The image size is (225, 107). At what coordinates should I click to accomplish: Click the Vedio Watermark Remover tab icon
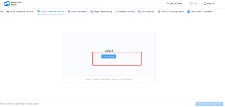[x=8, y=12]
